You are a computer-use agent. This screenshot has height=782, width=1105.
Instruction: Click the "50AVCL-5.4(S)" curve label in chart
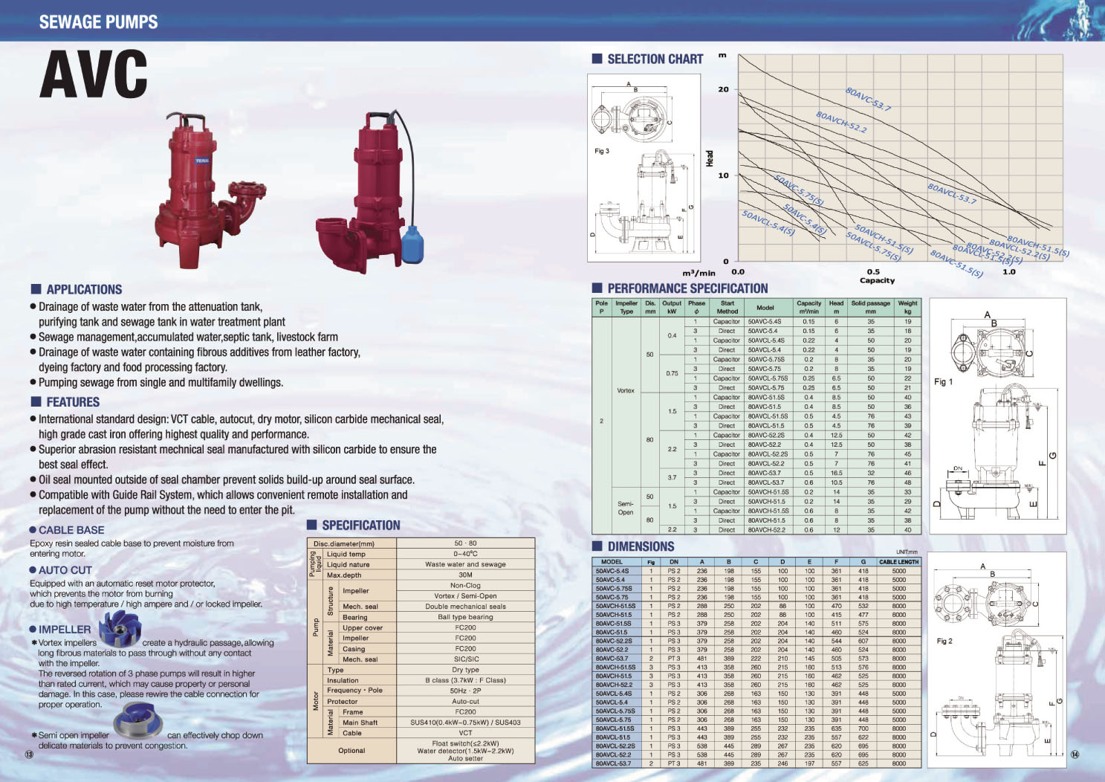768,223
